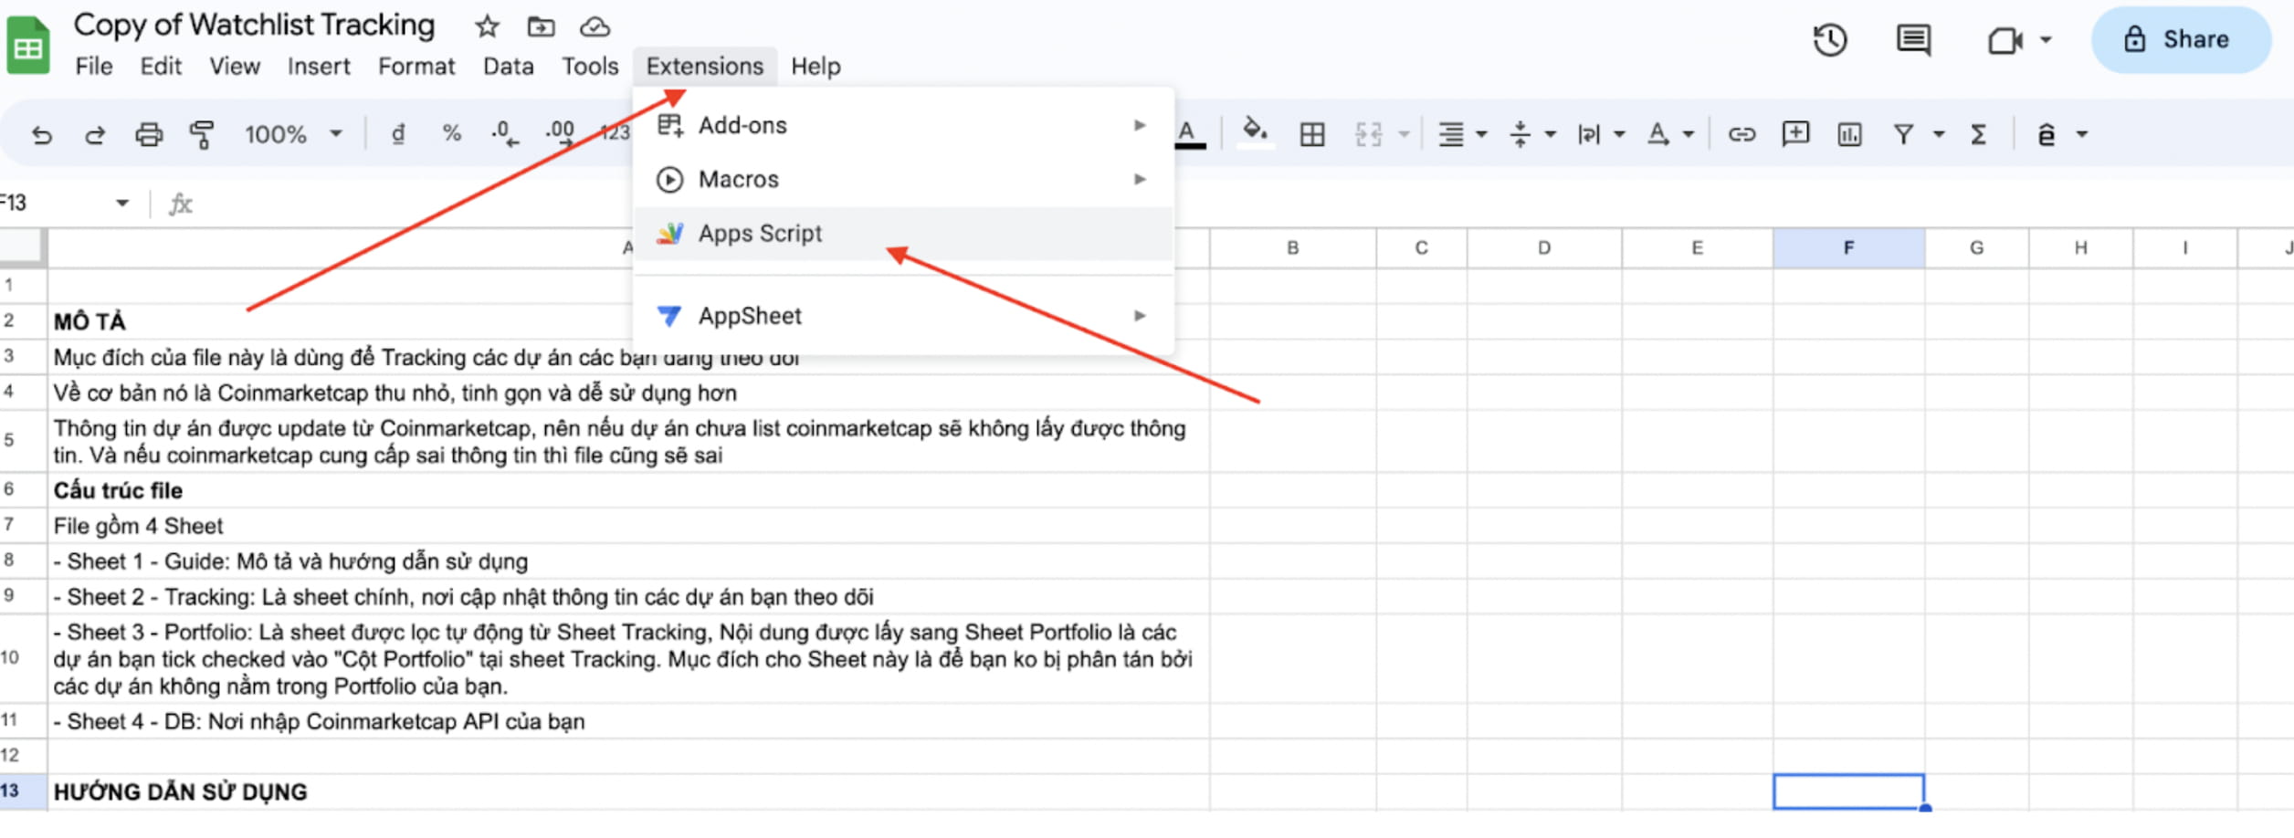The height and width of the screenshot is (838, 2294).
Task: Click the borders grid icon
Action: [1311, 135]
